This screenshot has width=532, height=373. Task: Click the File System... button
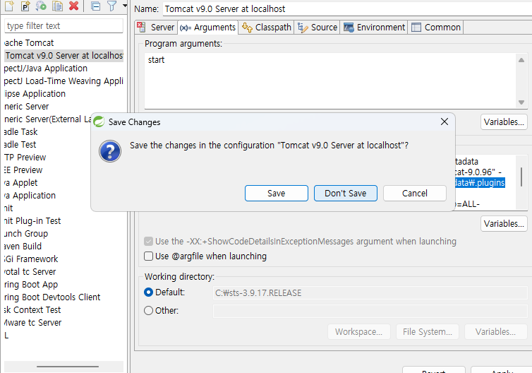(x=427, y=331)
